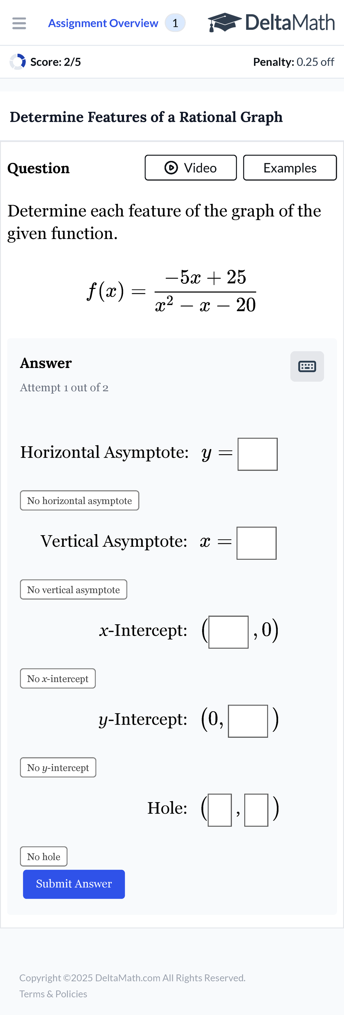Click the Horizontal Asymptote input box
Viewport: 344px width, 1015px height.
(257, 454)
